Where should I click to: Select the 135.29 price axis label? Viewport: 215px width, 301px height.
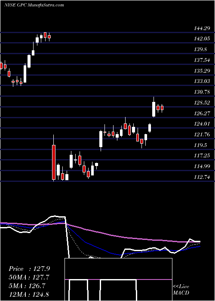[202, 71]
